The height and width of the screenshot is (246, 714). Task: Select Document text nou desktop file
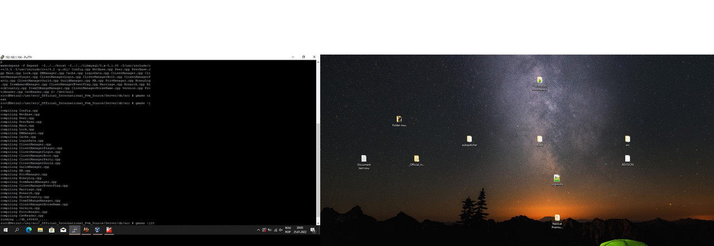coord(364,162)
